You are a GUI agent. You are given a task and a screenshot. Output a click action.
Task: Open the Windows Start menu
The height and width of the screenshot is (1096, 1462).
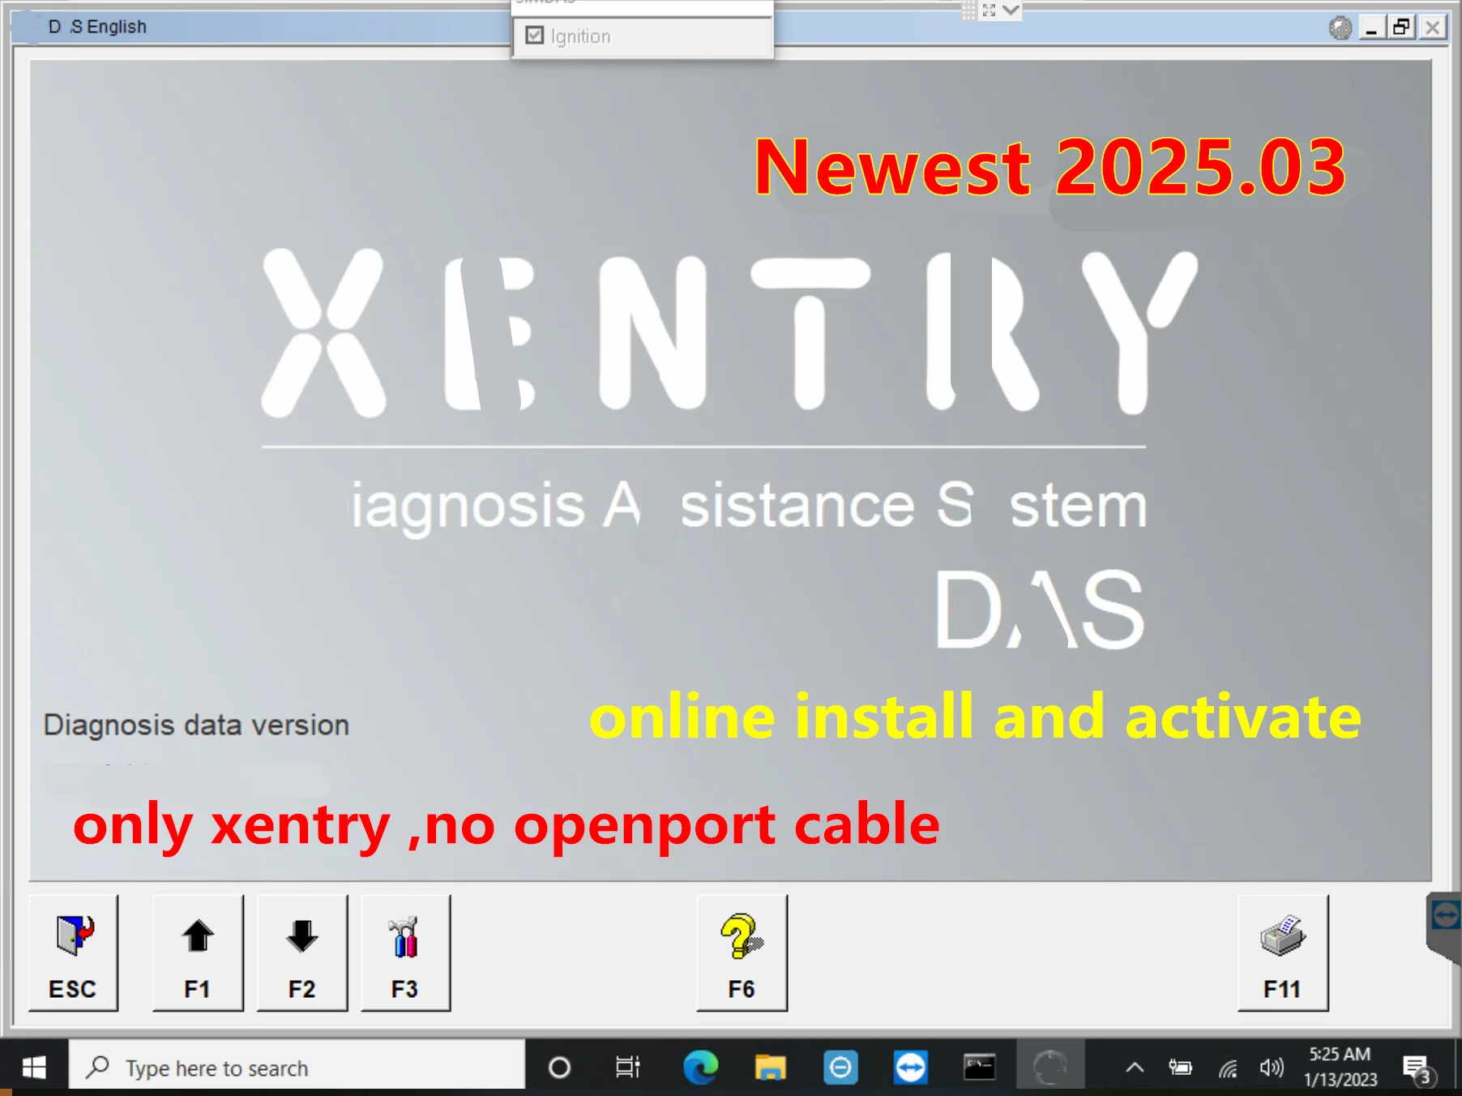pyautogui.click(x=34, y=1068)
